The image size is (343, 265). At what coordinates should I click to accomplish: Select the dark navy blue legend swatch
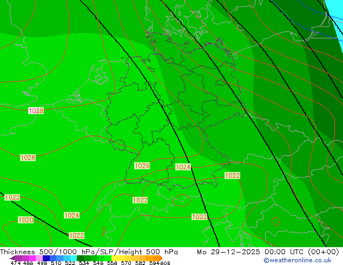click(x=46, y=258)
